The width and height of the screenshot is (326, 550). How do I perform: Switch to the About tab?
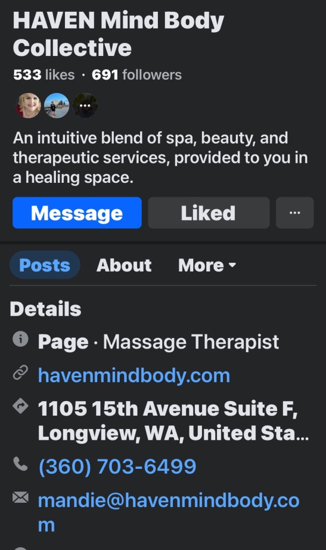coord(124,265)
